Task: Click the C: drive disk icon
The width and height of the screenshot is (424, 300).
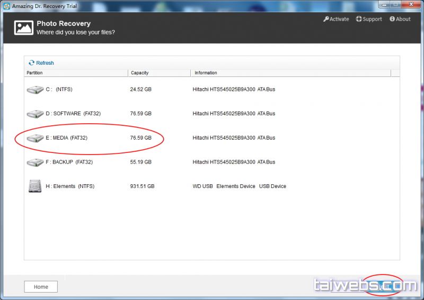Action: pos(35,90)
